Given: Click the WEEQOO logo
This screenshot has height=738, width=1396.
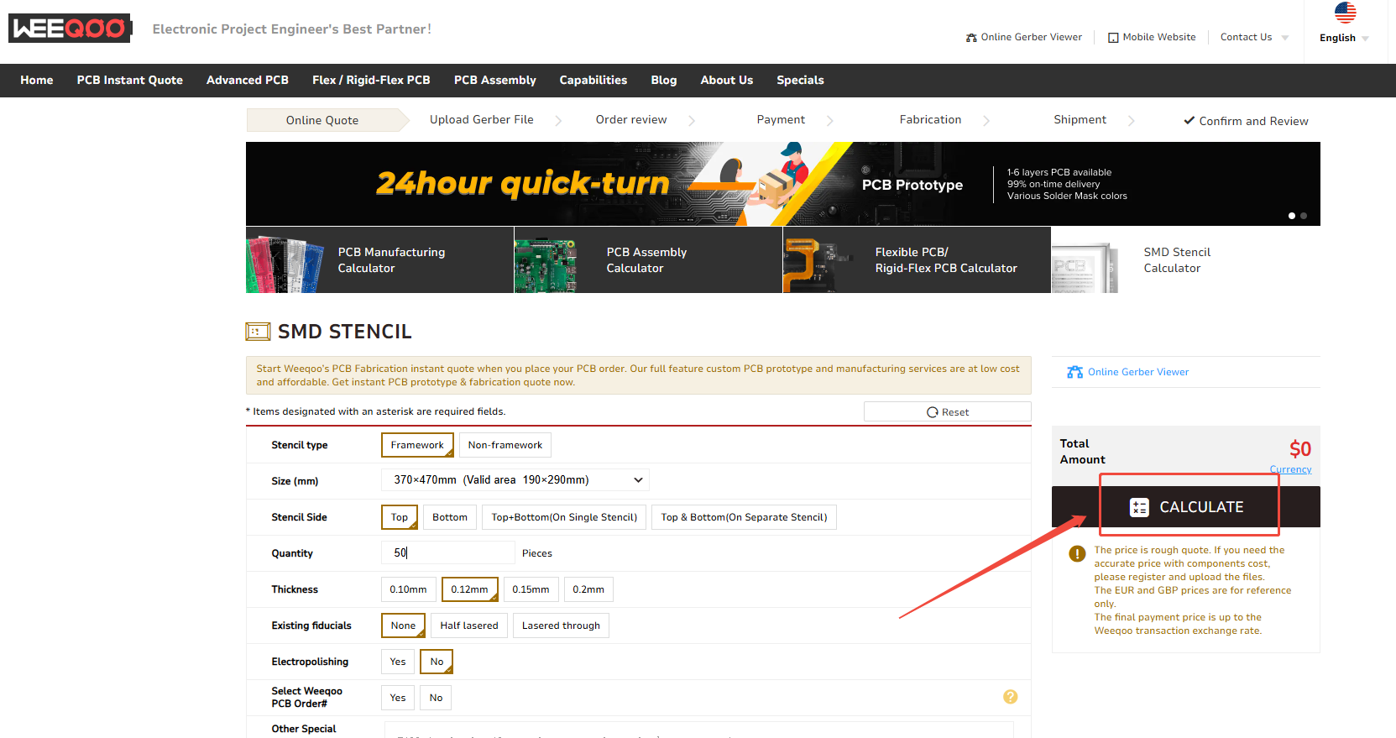Looking at the screenshot, I should (x=71, y=29).
